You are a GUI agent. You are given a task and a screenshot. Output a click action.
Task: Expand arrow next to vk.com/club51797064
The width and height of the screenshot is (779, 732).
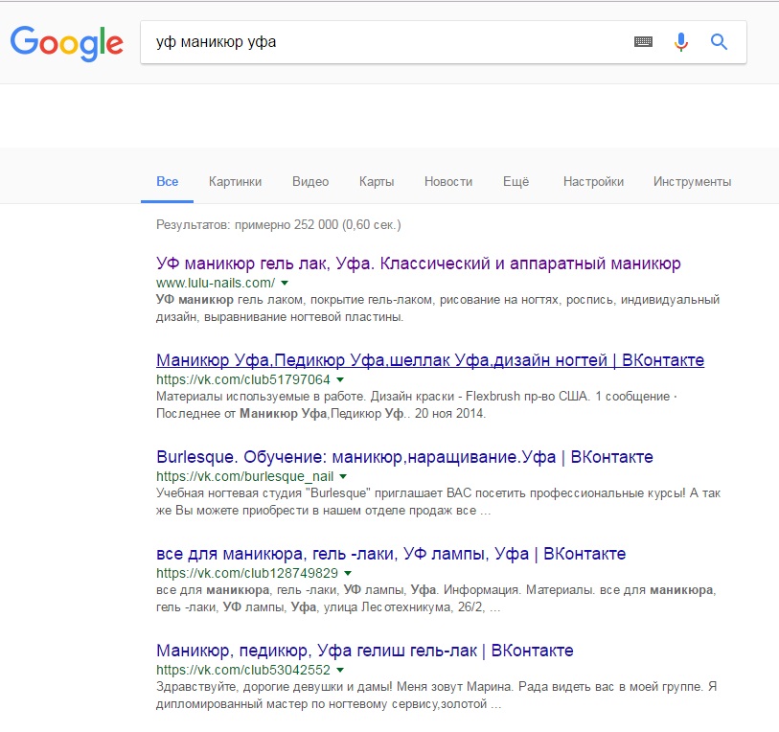point(340,379)
